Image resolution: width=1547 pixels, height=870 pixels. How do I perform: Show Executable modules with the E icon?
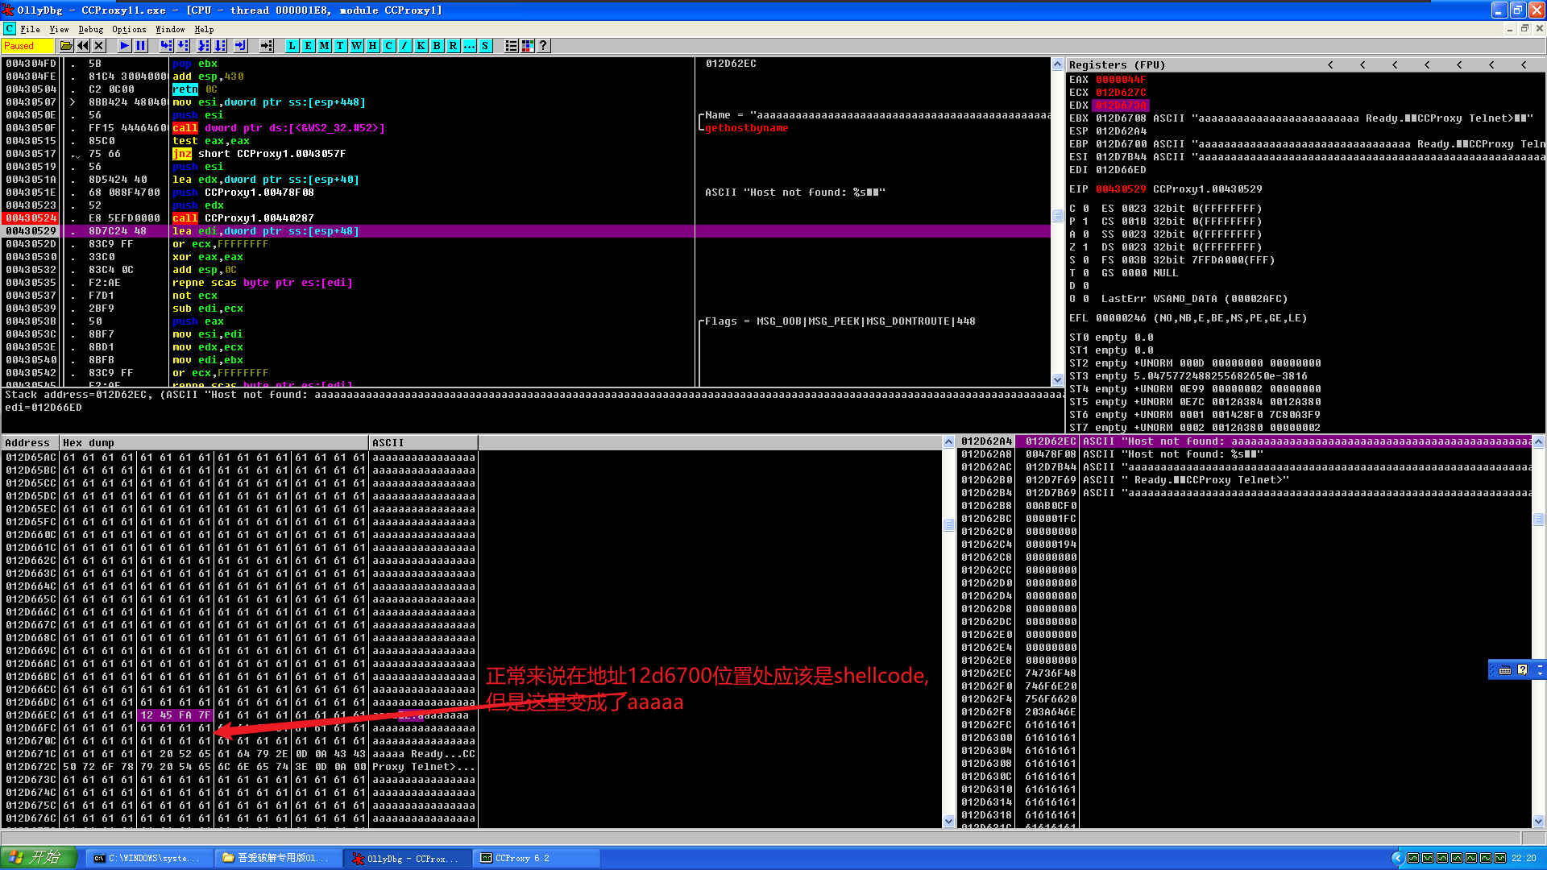(x=309, y=46)
